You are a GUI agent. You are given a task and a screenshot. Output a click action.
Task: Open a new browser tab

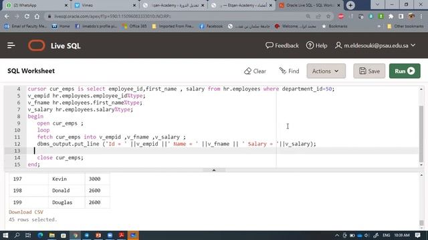coord(350,5)
